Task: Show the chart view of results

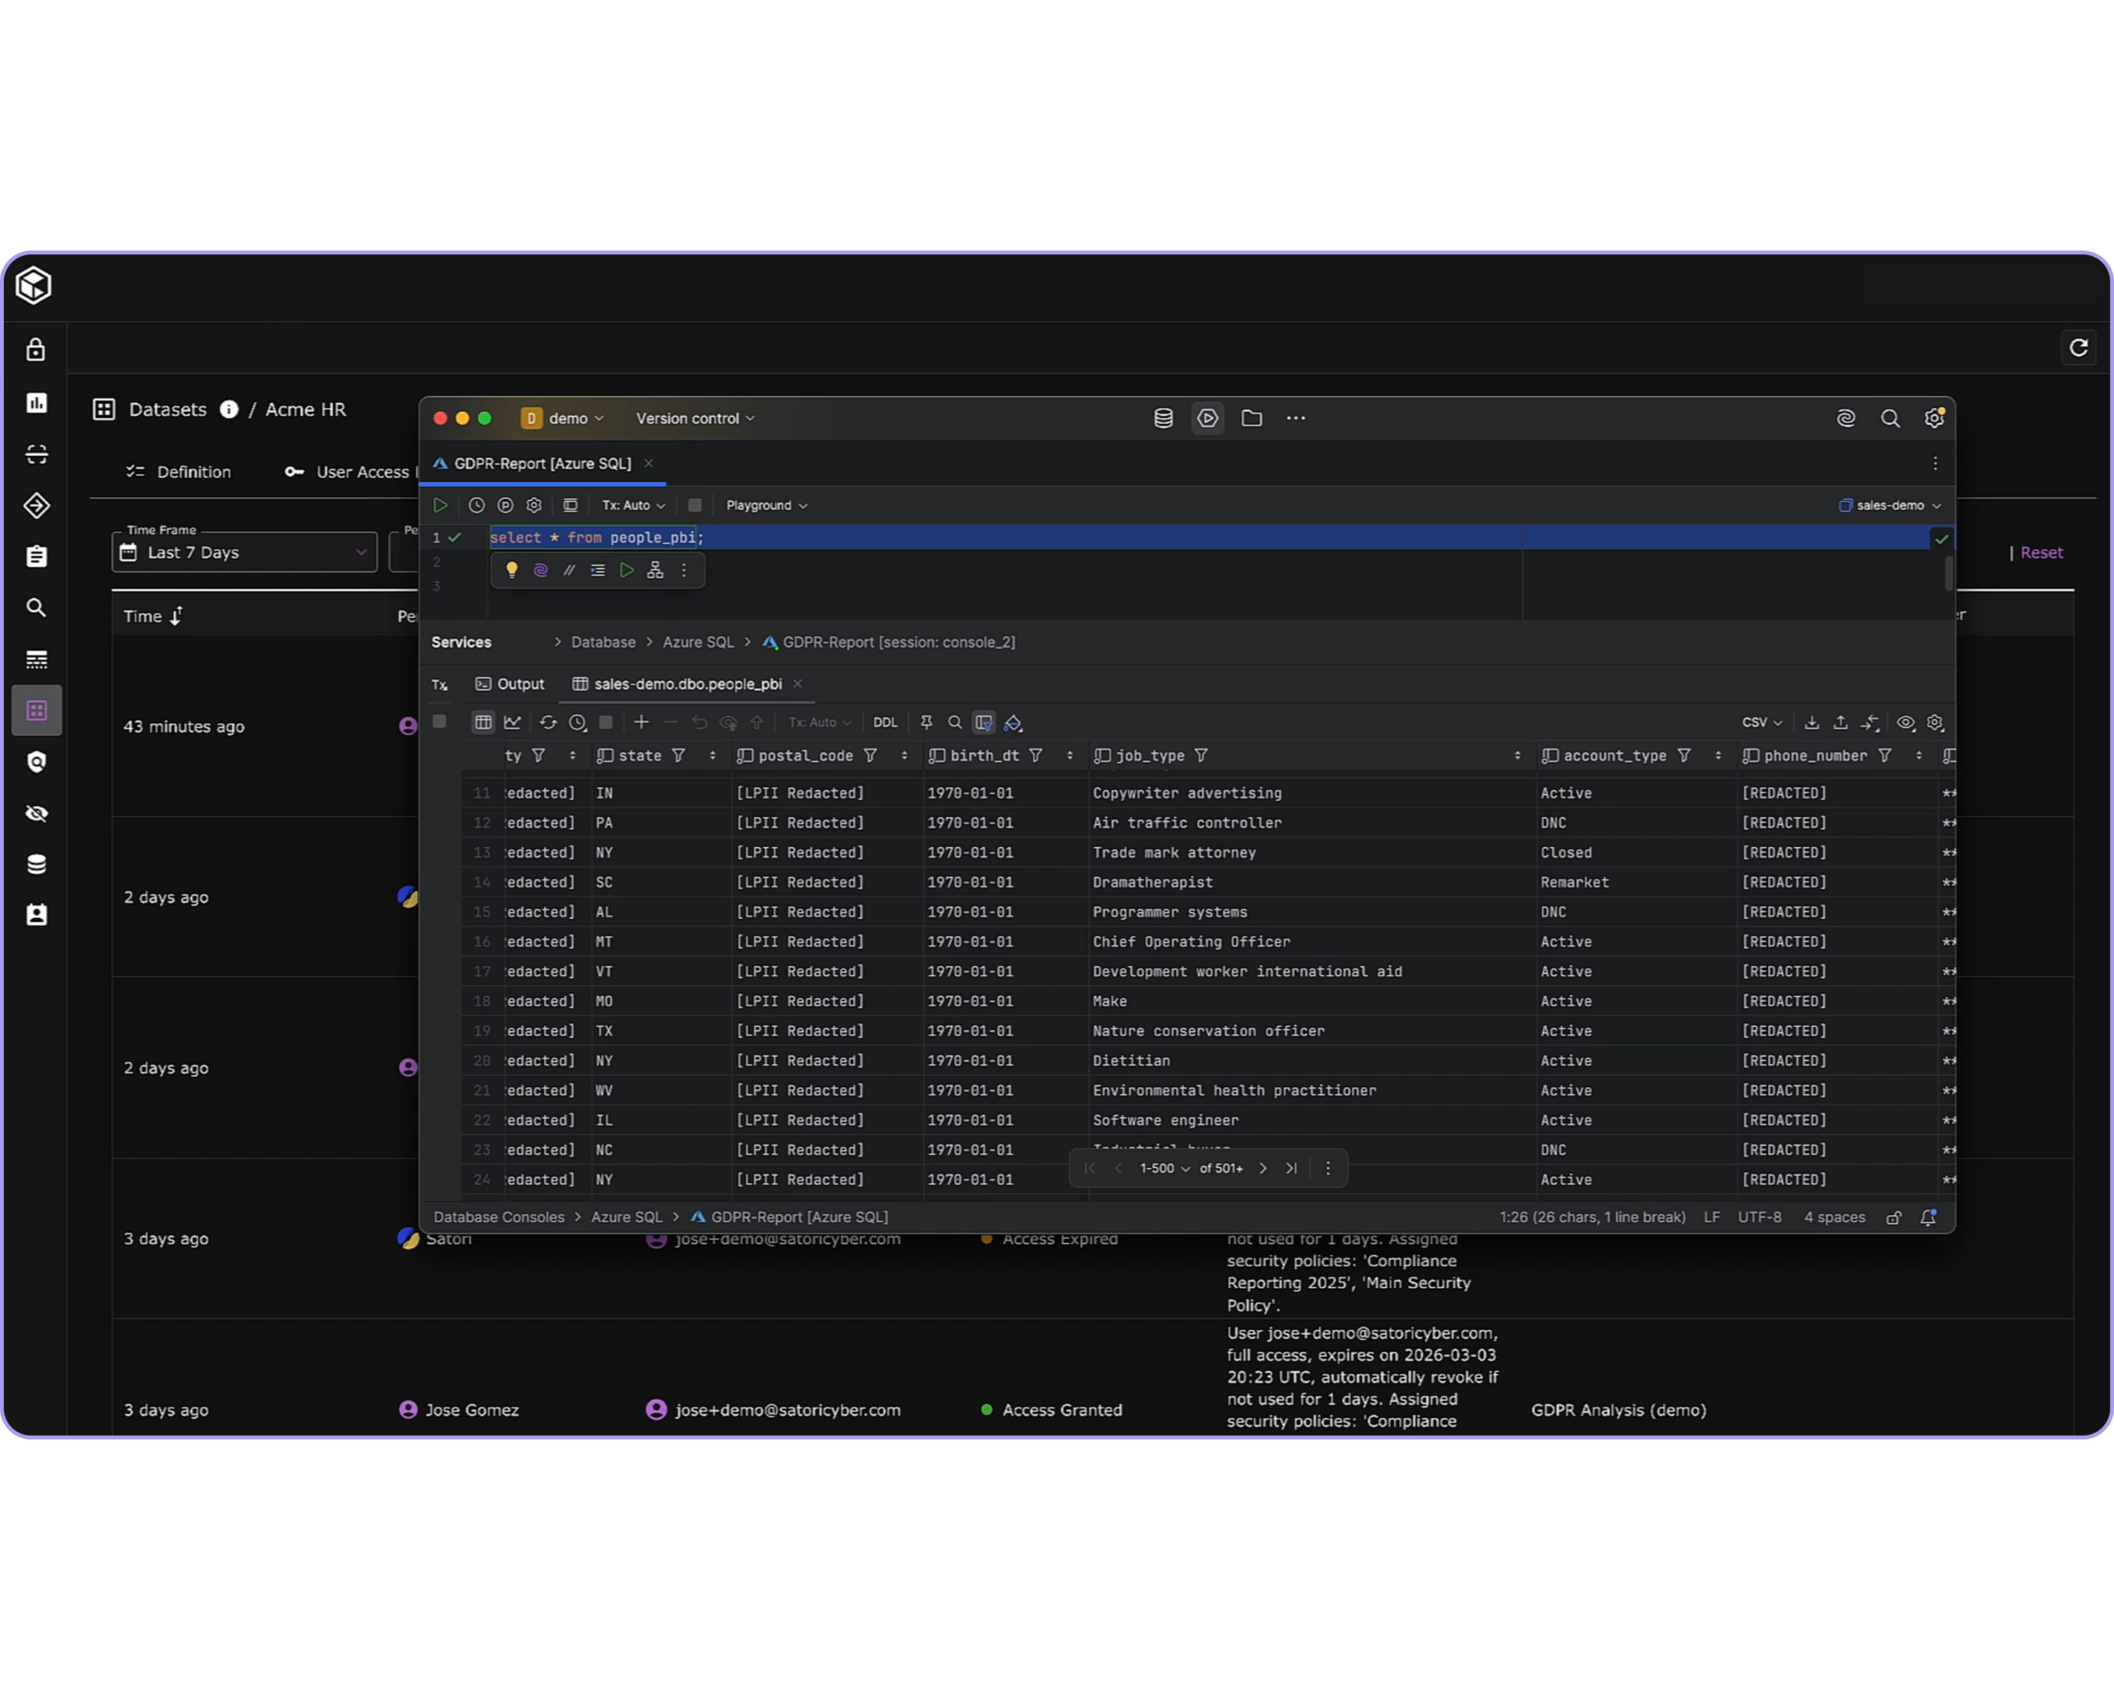Action: 513,722
